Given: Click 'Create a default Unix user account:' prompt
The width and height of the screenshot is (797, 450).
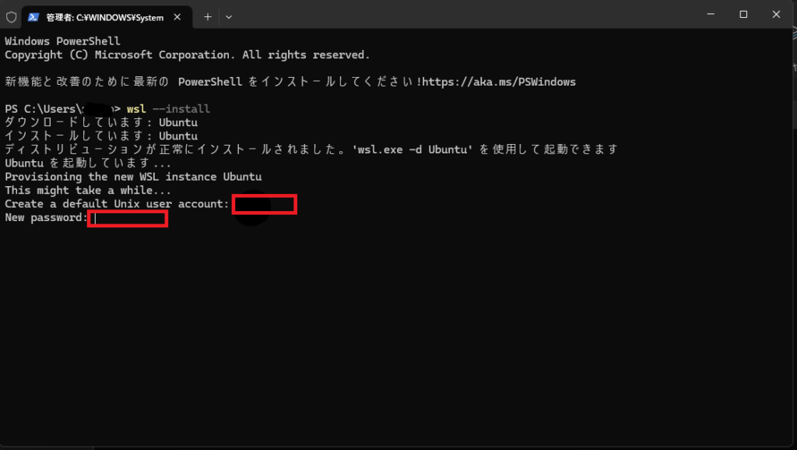Looking at the screenshot, I should (117, 204).
